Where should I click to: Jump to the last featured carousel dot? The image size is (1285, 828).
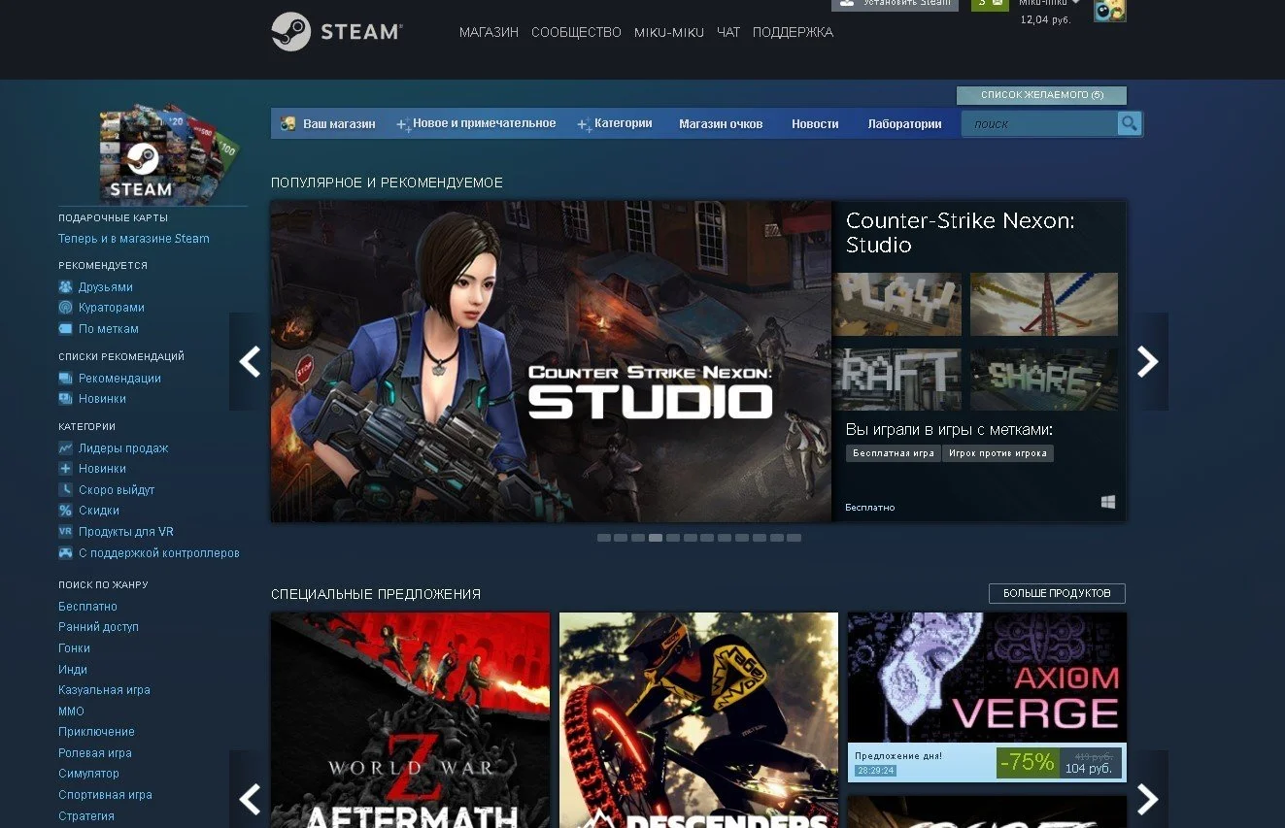coord(795,538)
